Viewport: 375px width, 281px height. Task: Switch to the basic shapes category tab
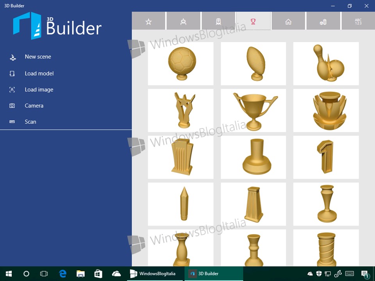(323, 21)
